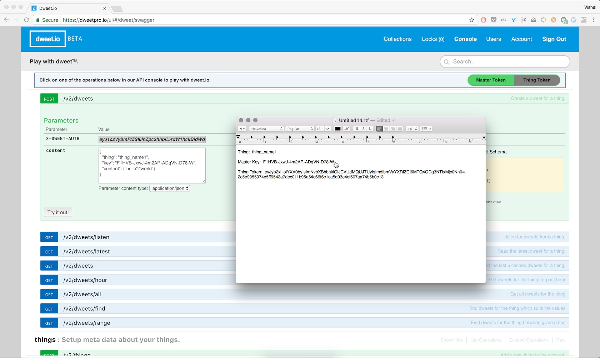Screen dimensions: 600x358
Task: Open the Regular typeface dropdown
Action: pyautogui.click(x=300, y=129)
